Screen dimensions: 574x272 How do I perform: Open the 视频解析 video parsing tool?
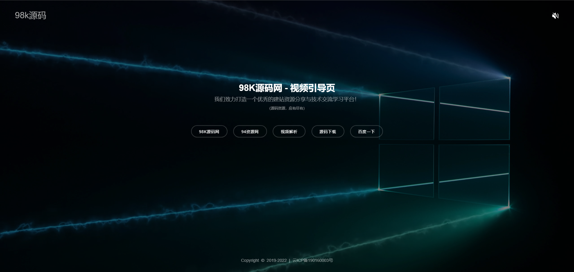[288, 131]
